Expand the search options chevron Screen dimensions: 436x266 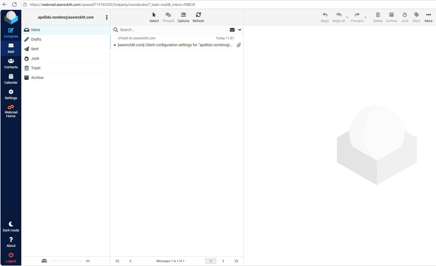click(240, 30)
